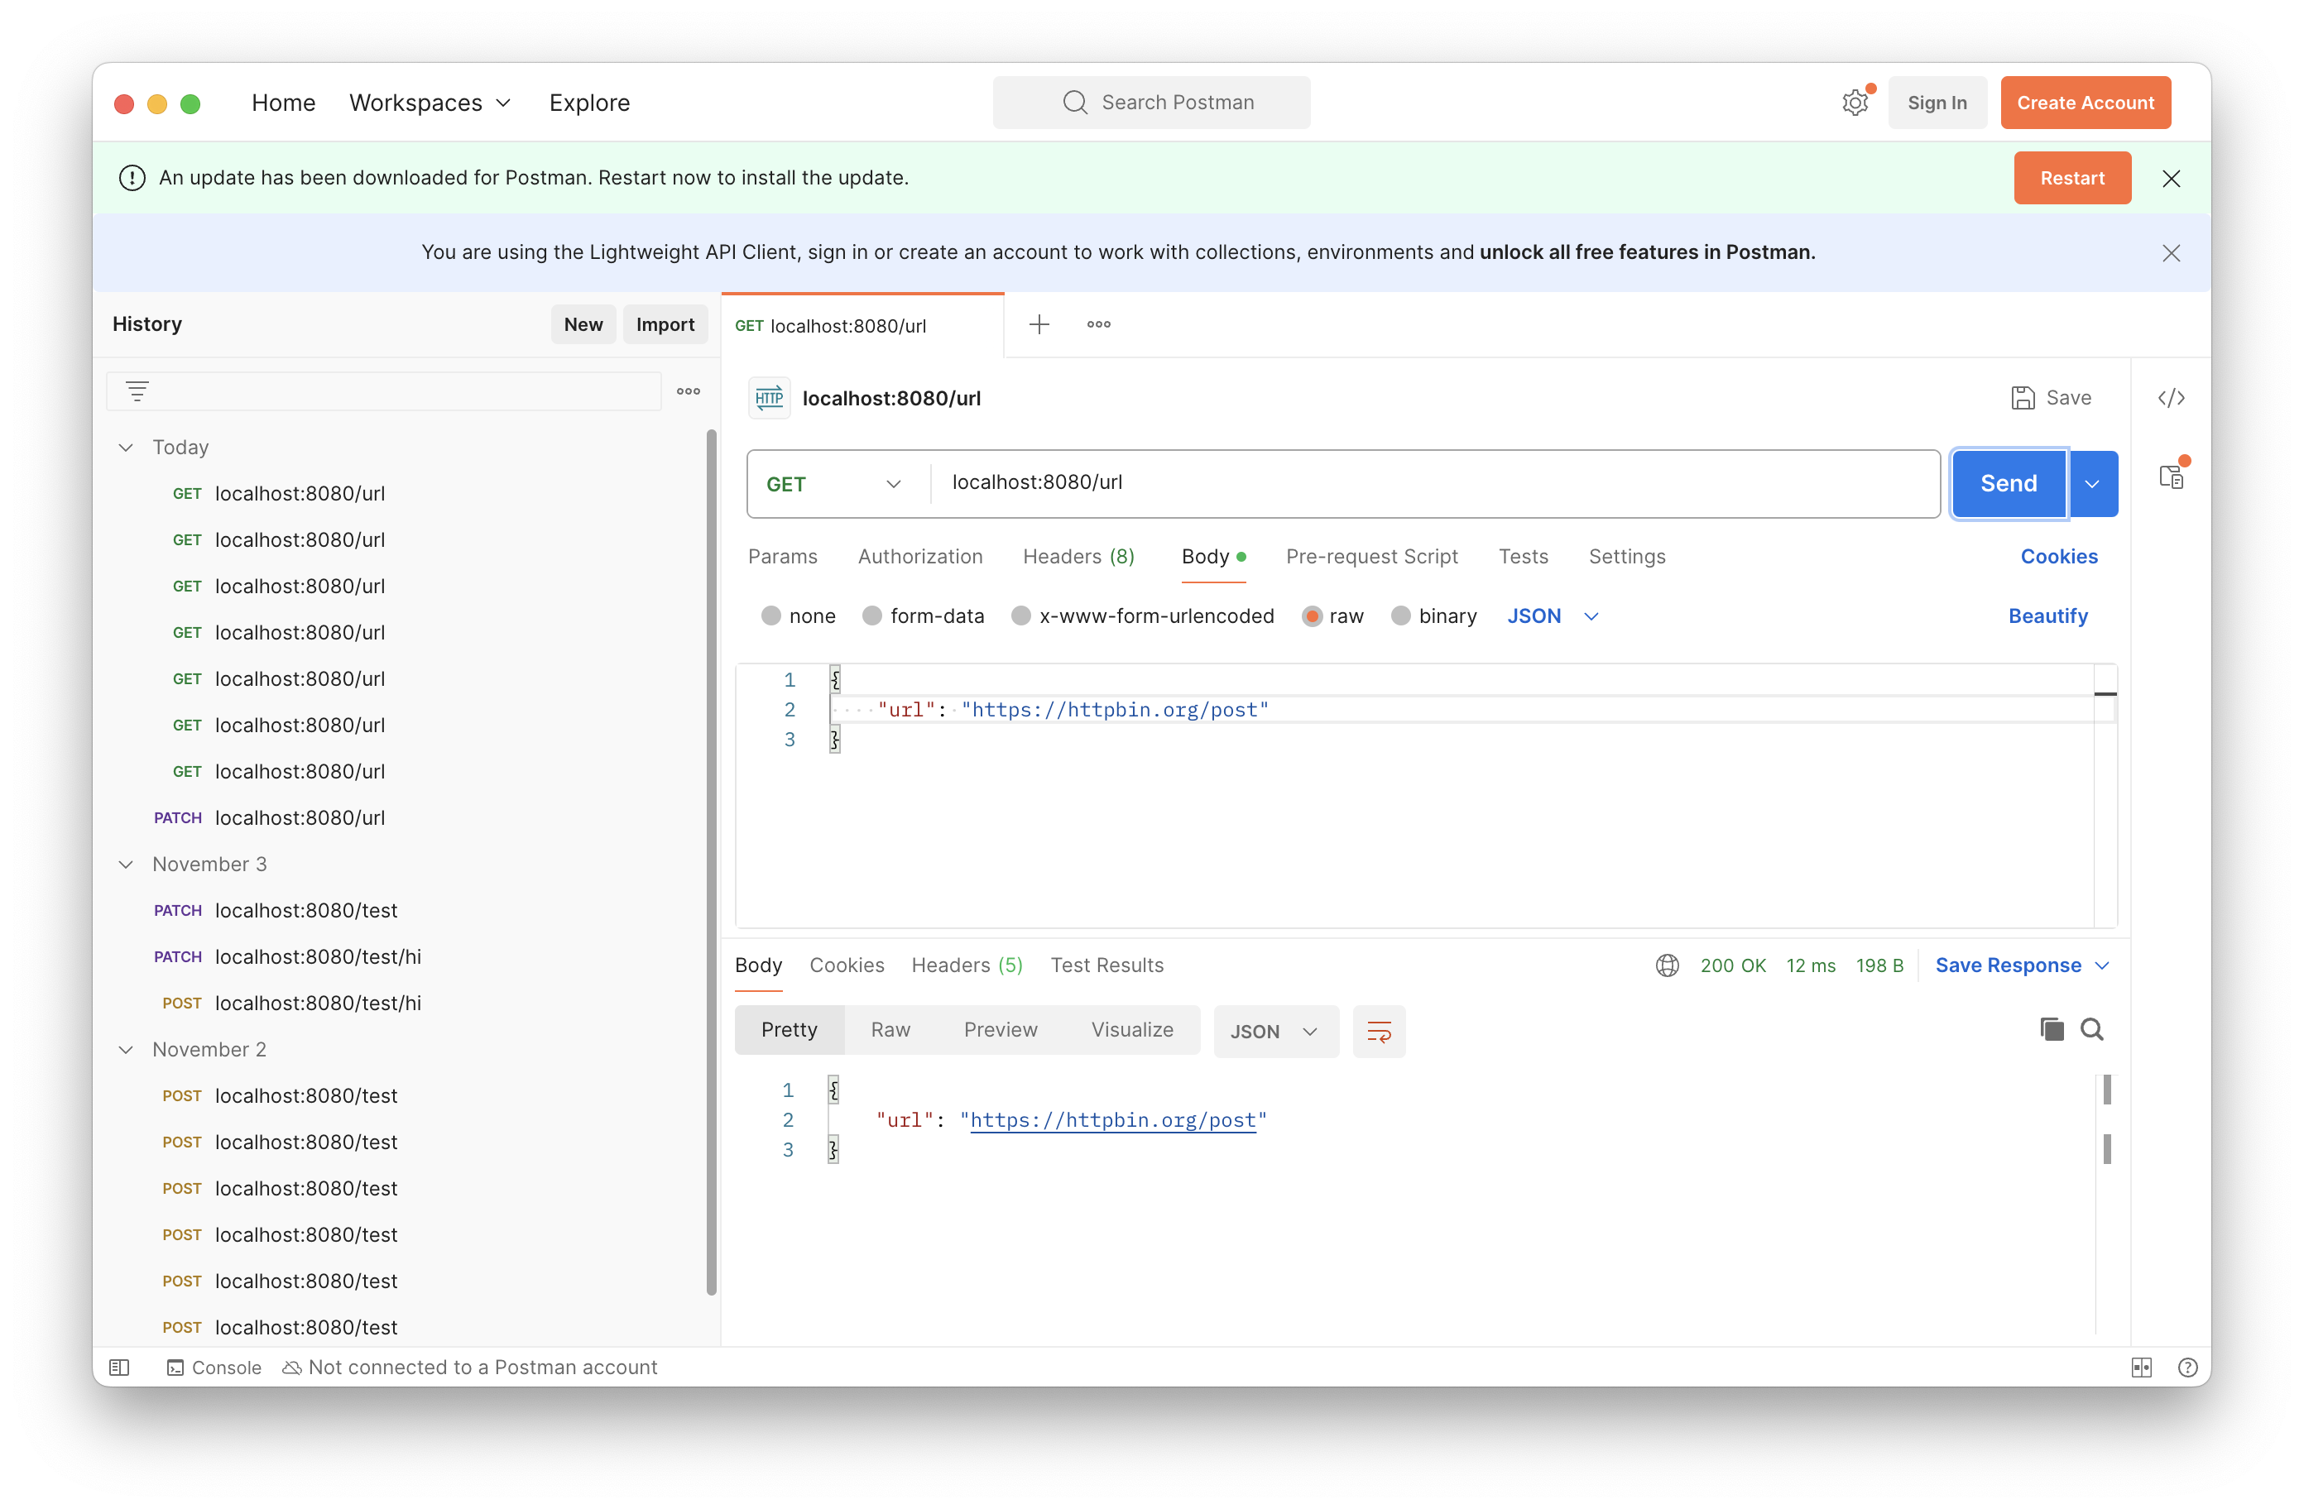Click the Restart update button
Screen dimensions: 2304x1509
click(2071, 178)
